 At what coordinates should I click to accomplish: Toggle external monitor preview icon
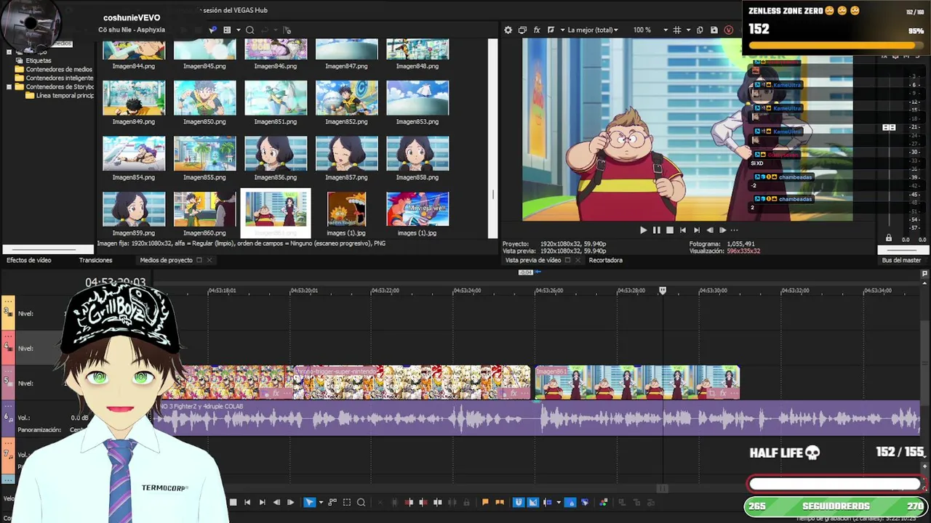click(x=522, y=30)
